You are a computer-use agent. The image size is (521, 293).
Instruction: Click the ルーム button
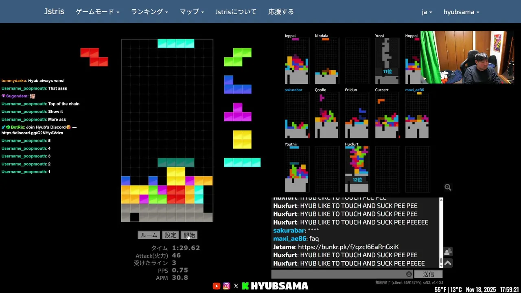149,235
